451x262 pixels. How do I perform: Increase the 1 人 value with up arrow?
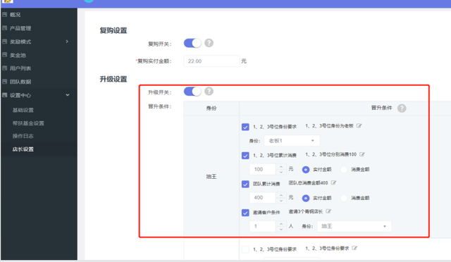[x=281, y=223]
